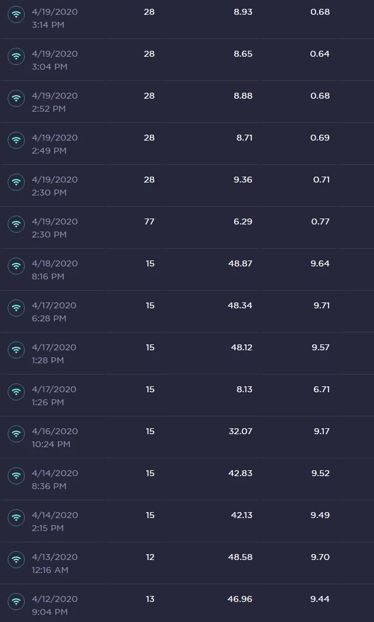Select the download speed value 9.36
374x622 pixels.
click(x=243, y=180)
